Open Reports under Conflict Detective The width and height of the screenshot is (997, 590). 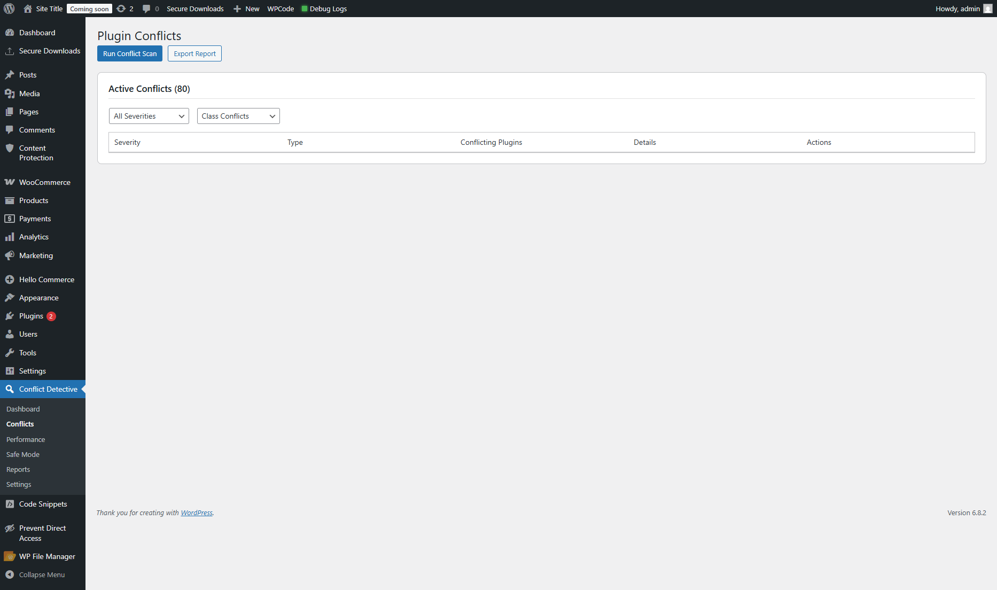18,469
